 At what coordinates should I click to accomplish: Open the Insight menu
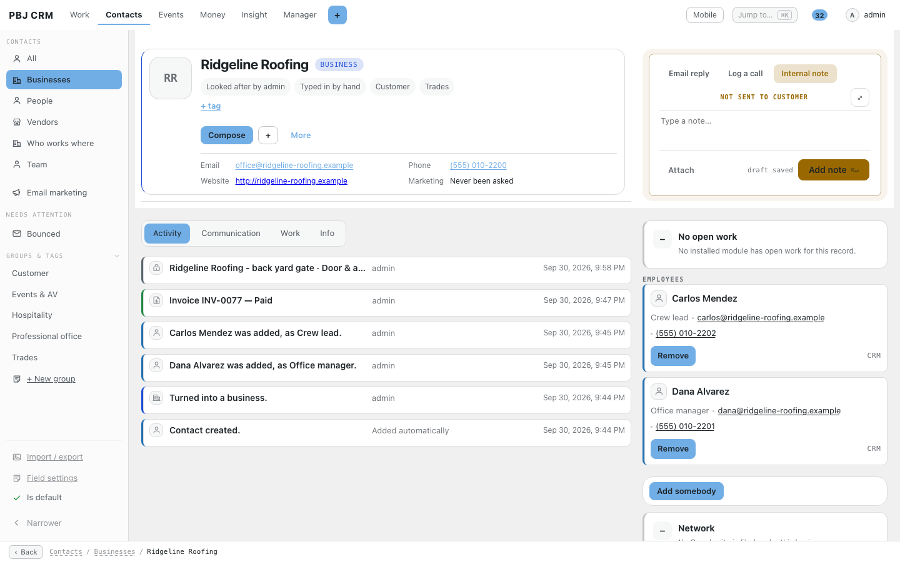pos(254,15)
